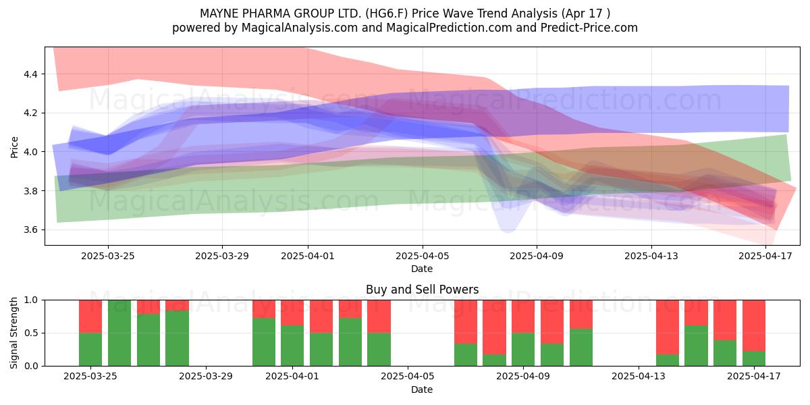Click the buy/sell bar above the 2025-04-17 tick
Image resolution: width=810 pixels, height=405 pixels.
point(754,333)
